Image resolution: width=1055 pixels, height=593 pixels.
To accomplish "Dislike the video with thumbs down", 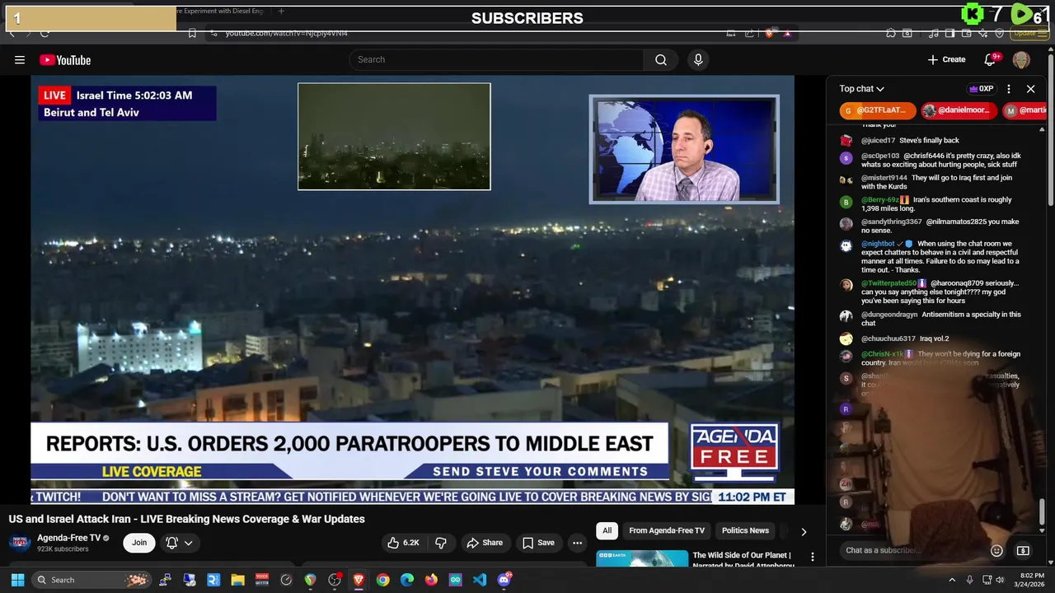I will (x=441, y=543).
